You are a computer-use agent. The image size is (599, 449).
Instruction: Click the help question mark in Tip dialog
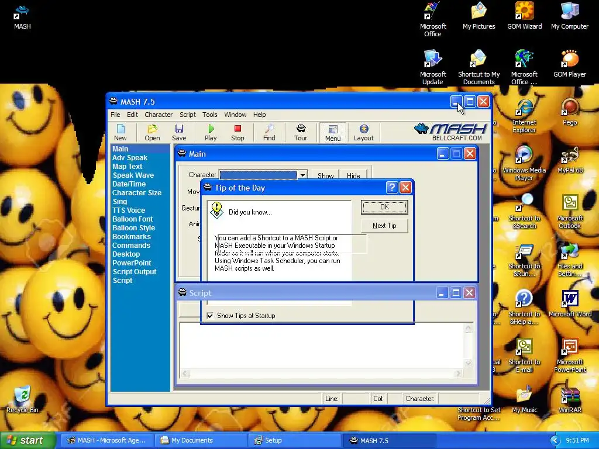(x=392, y=188)
